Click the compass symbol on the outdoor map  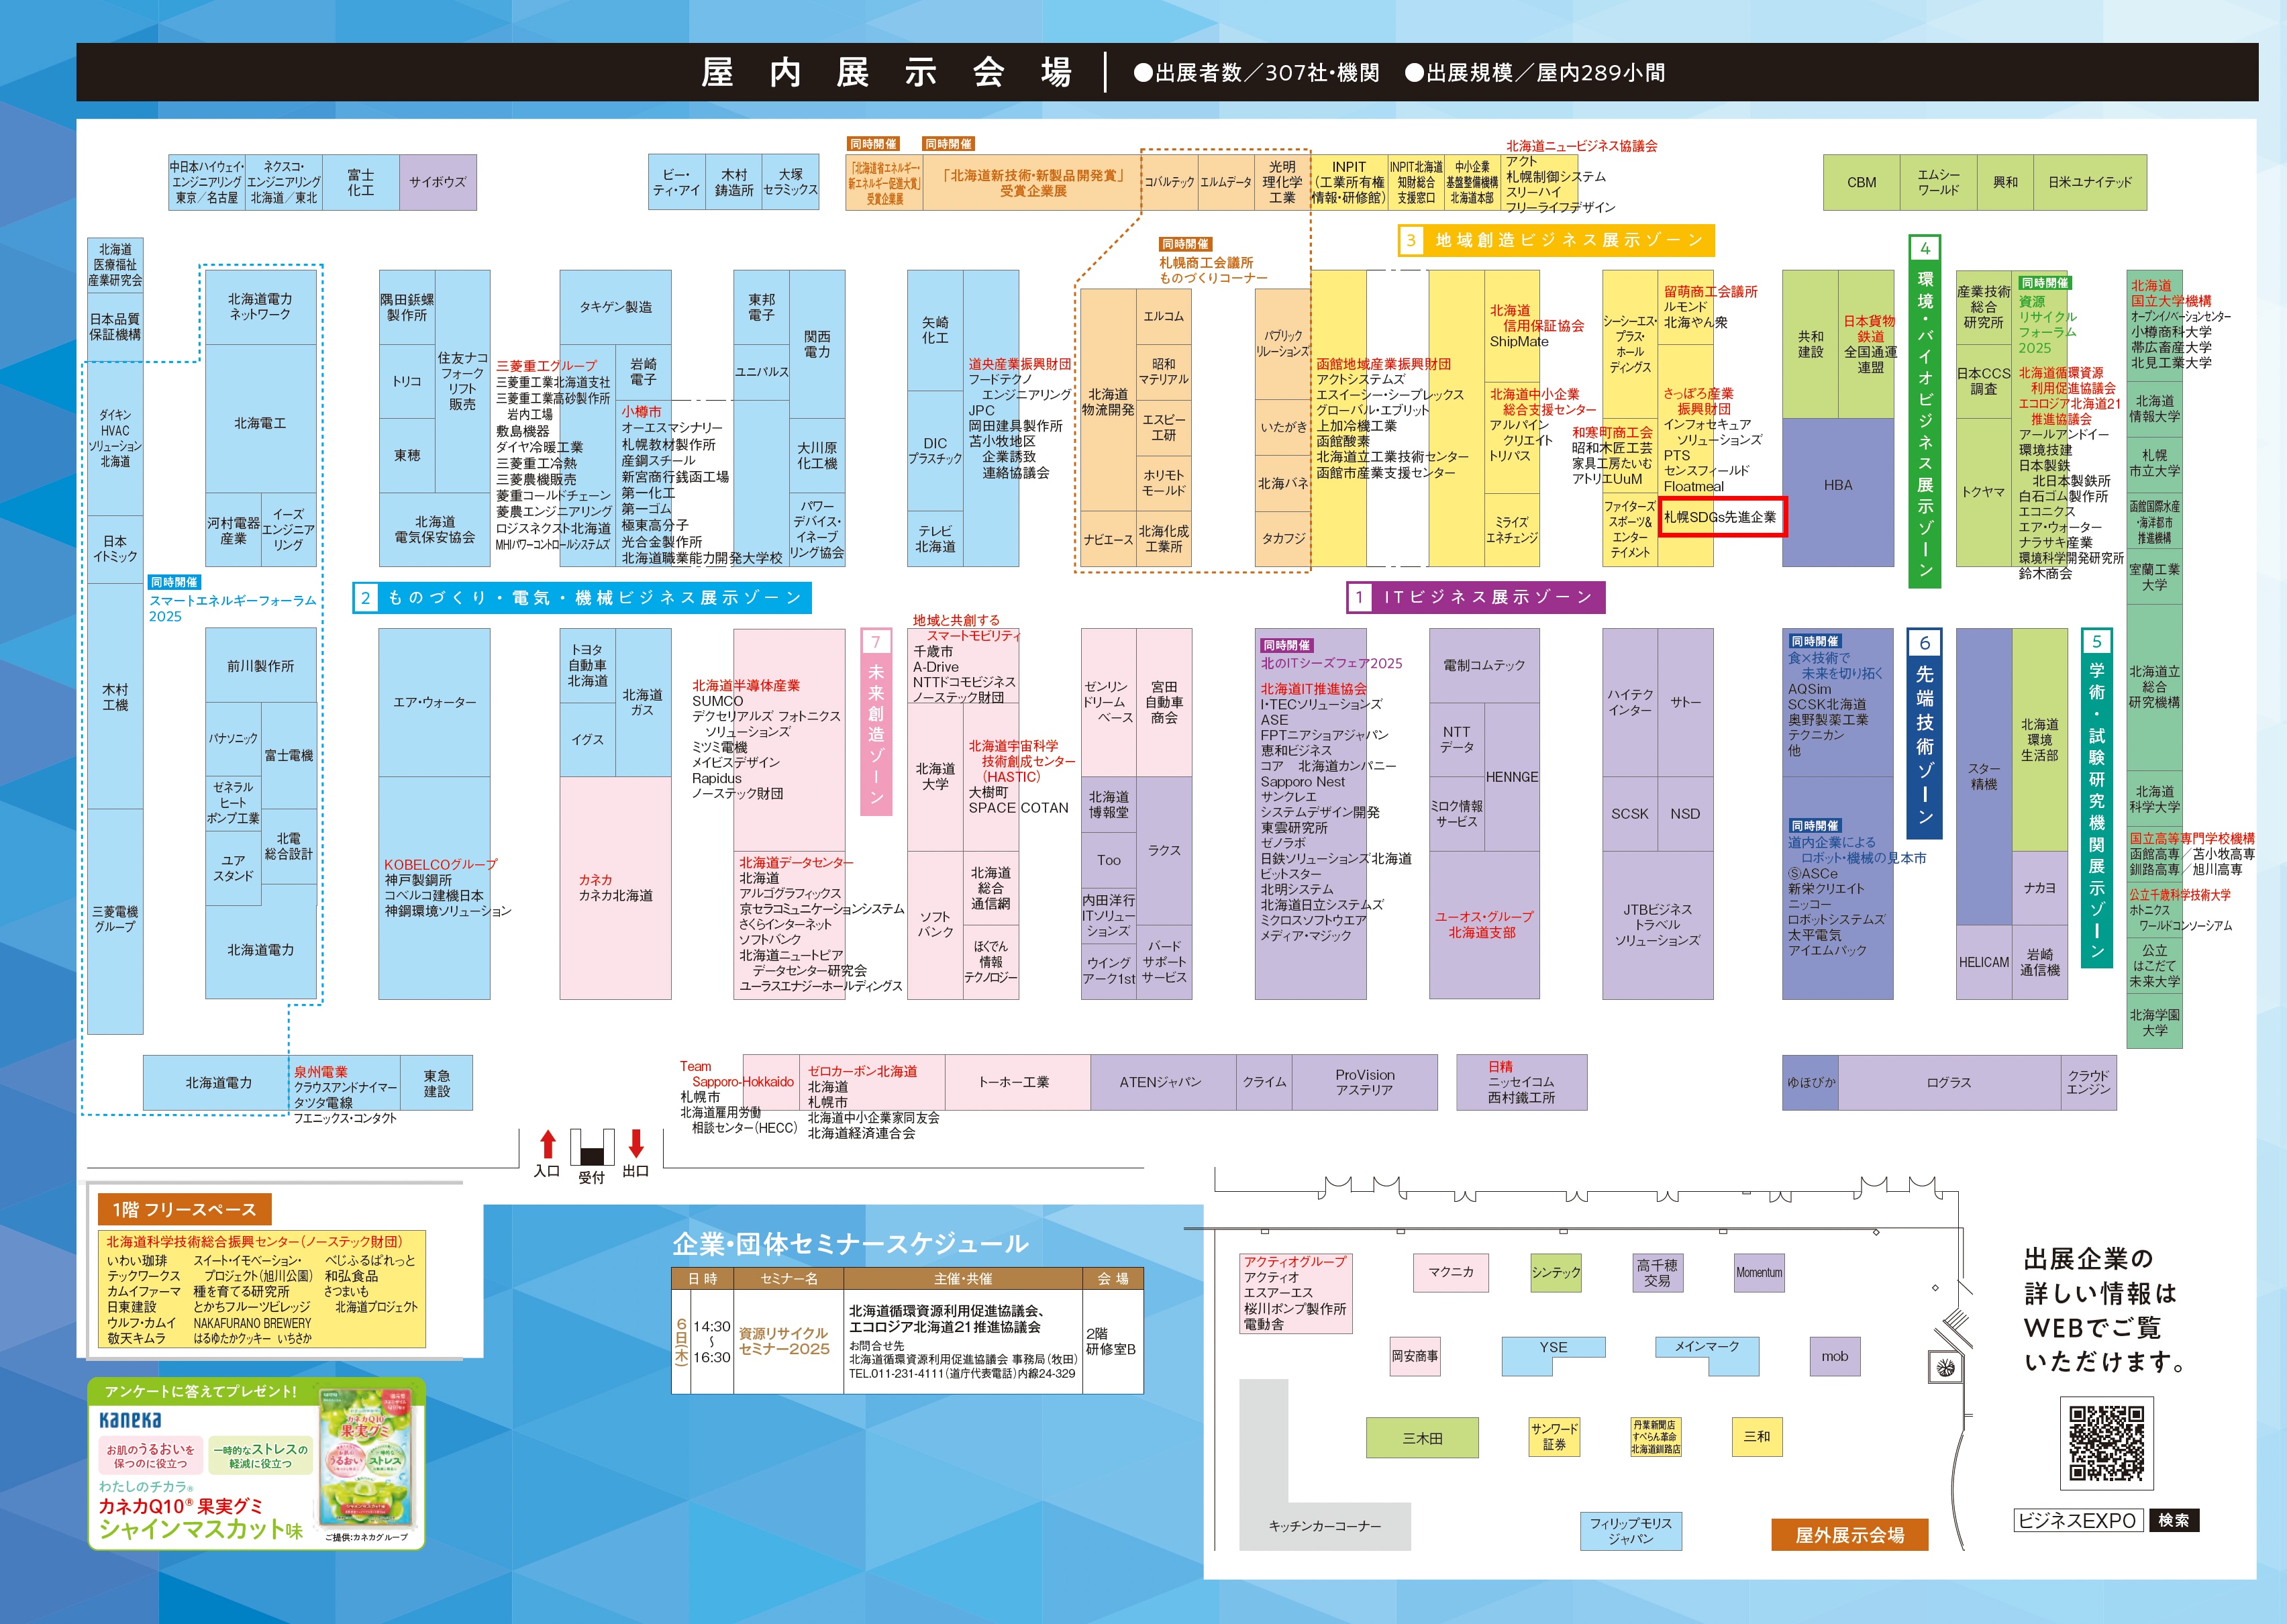click(x=1945, y=1367)
